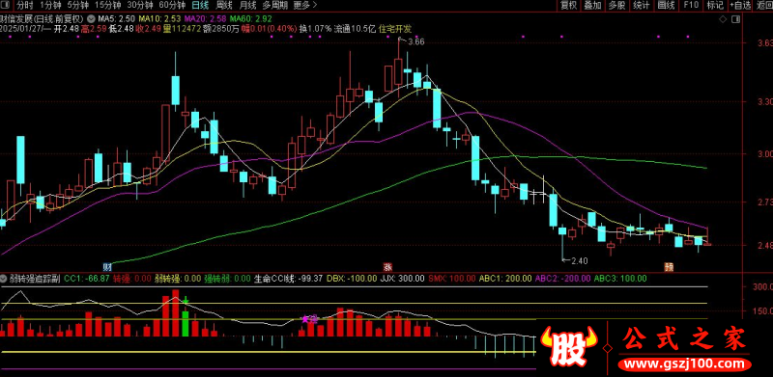
Task: Toggle the right side panel icon
Action: click(x=735, y=19)
